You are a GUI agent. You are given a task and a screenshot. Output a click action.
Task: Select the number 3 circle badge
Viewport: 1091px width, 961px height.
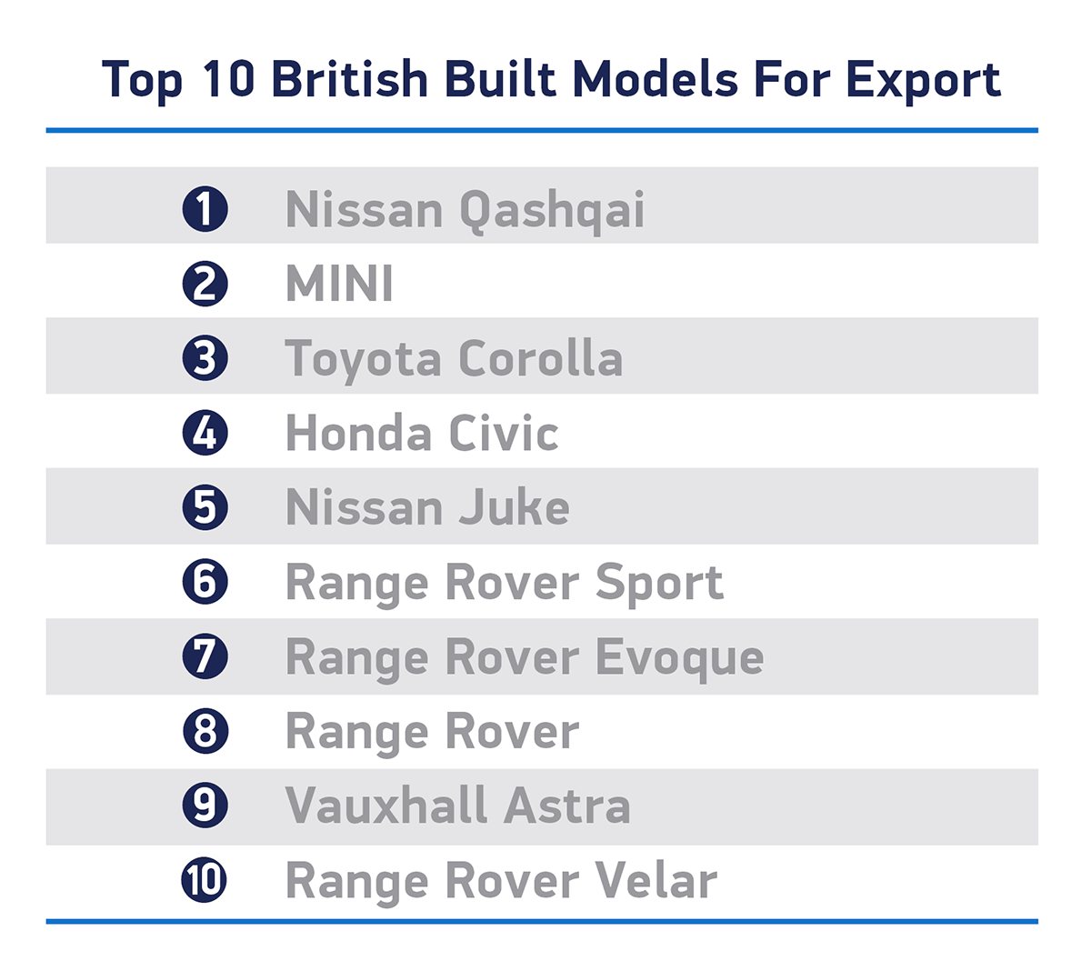pos(205,358)
